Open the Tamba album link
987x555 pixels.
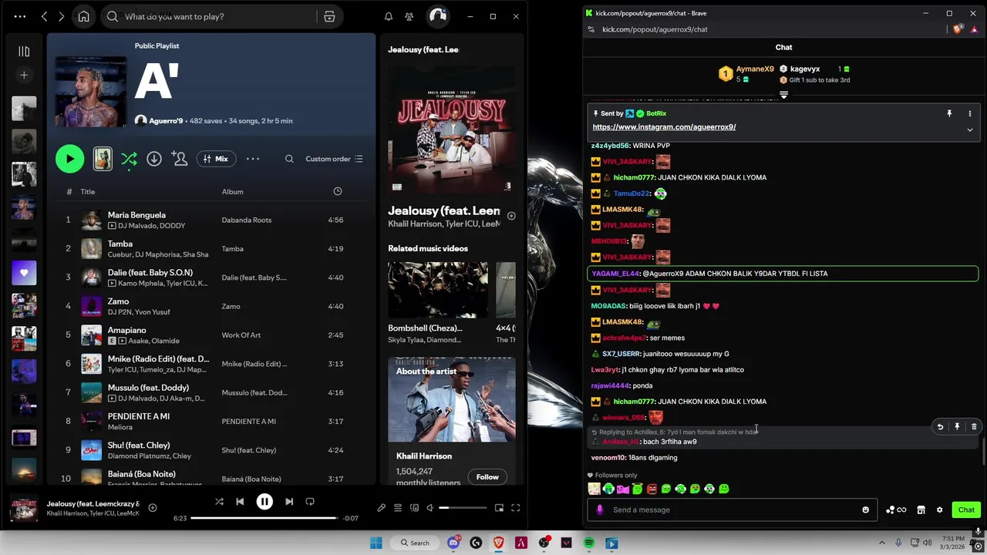(232, 249)
